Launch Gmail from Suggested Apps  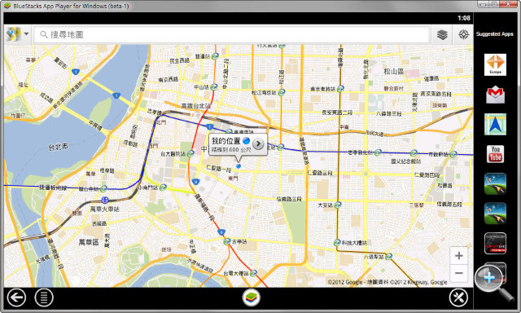(495, 95)
